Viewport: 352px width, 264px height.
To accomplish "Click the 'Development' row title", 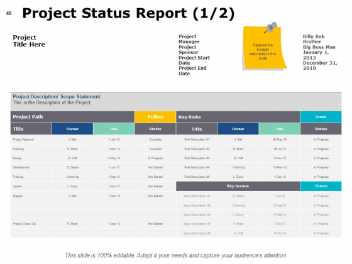I will point(21,167).
